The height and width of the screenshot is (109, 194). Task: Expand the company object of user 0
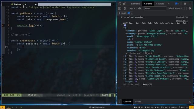[126, 34]
